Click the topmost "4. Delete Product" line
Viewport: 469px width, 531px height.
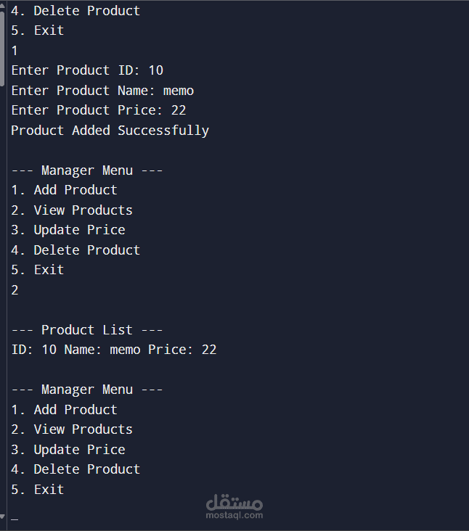[76, 11]
